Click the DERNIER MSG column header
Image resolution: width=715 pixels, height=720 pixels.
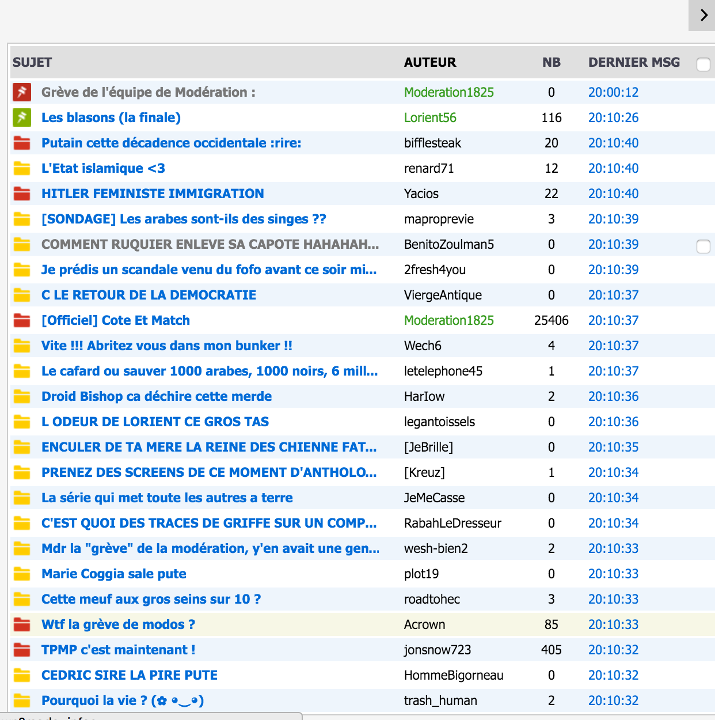pyautogui.click(x=634, y=62)
